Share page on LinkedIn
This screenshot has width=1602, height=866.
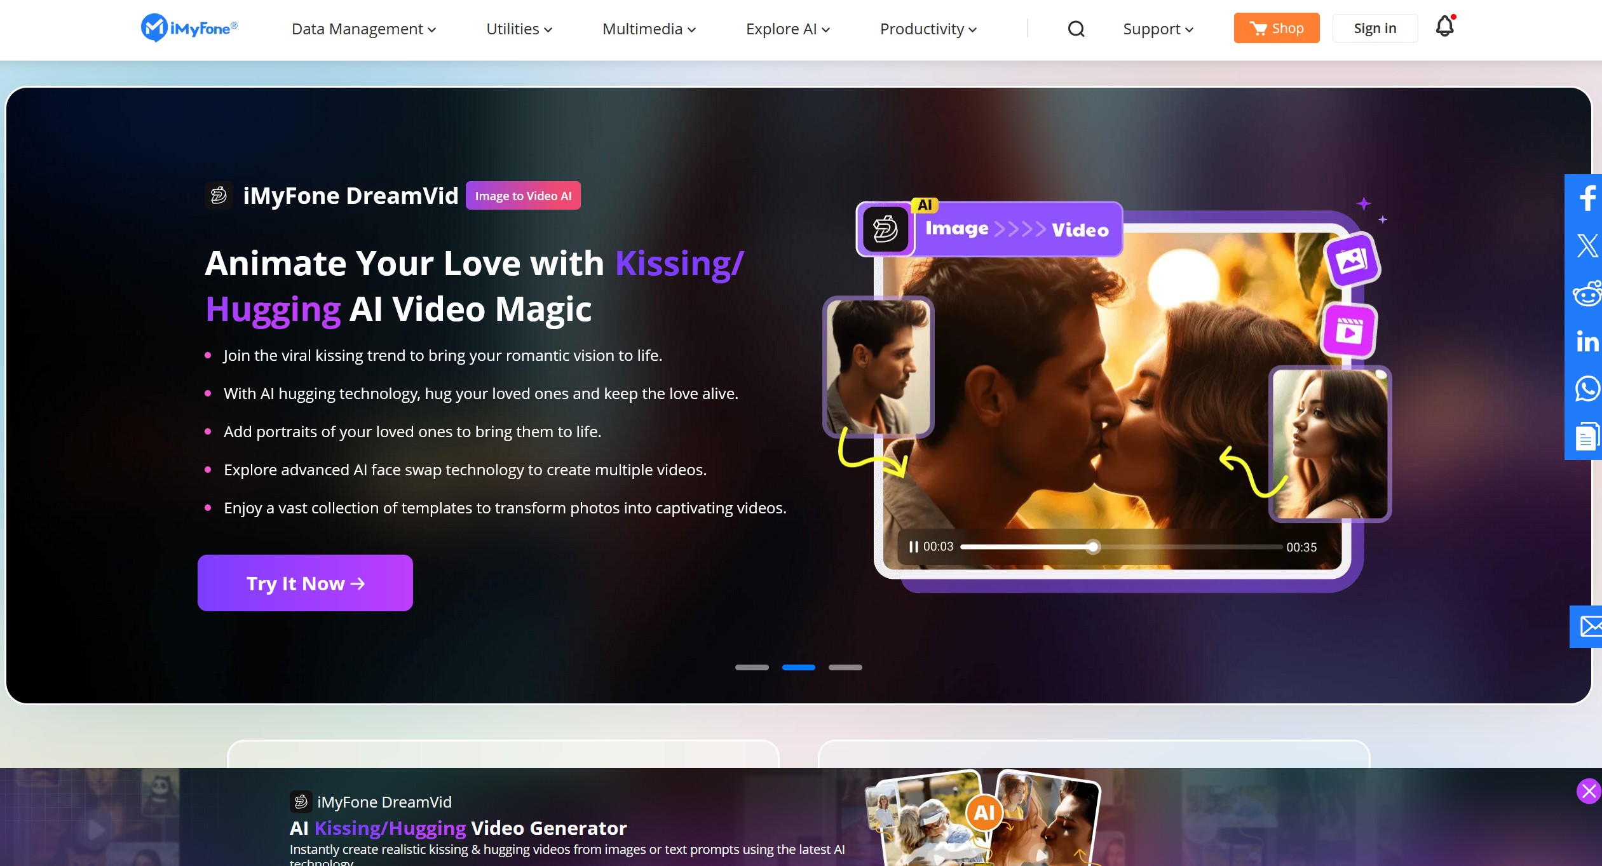[x=1587, y=342]
